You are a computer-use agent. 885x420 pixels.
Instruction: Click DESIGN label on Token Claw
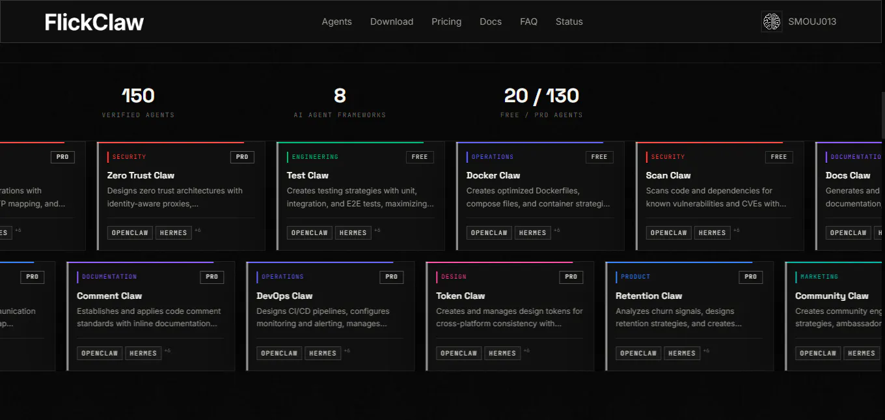(x=454, y=277)
